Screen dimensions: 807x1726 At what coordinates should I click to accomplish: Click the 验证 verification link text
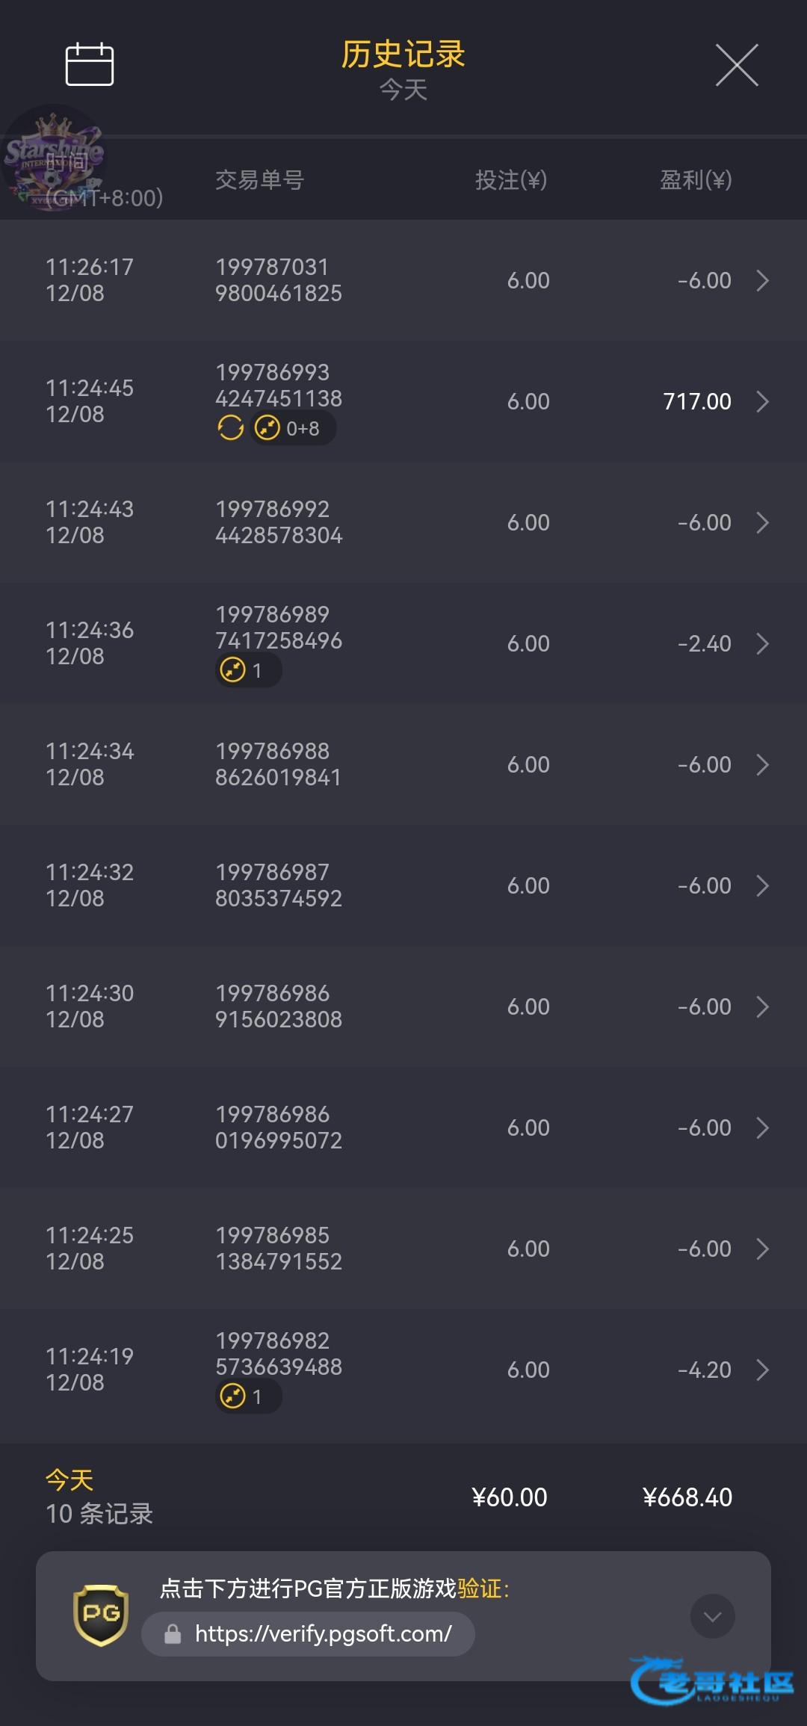479,1588
